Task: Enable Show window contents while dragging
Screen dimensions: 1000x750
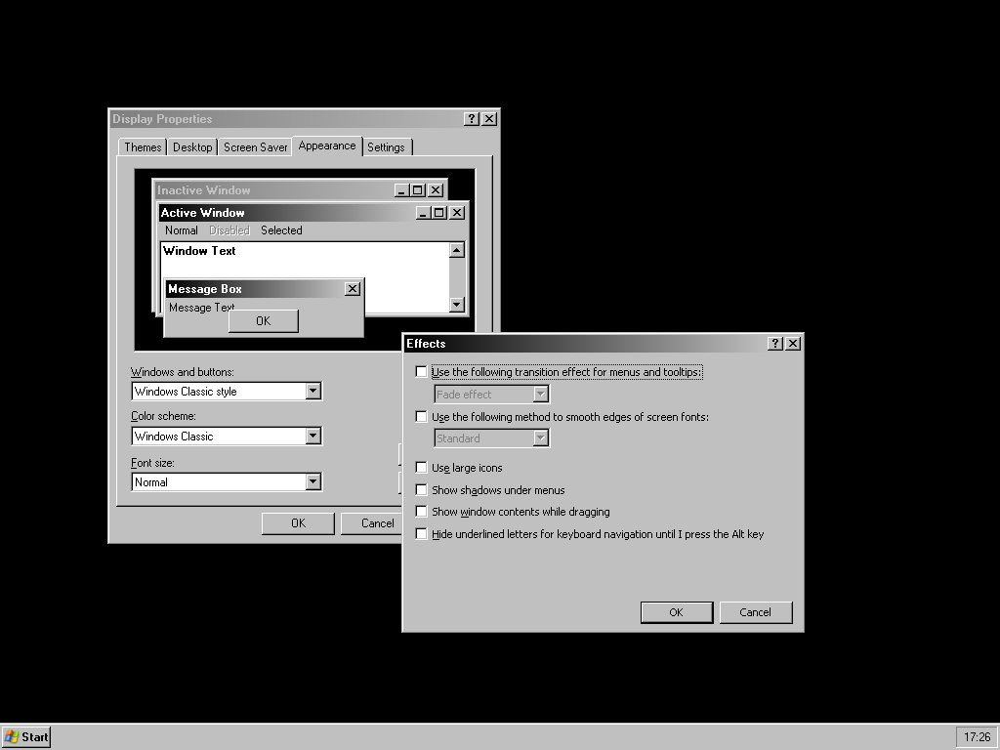Action: pyautogui.click(x=421, y=512)
